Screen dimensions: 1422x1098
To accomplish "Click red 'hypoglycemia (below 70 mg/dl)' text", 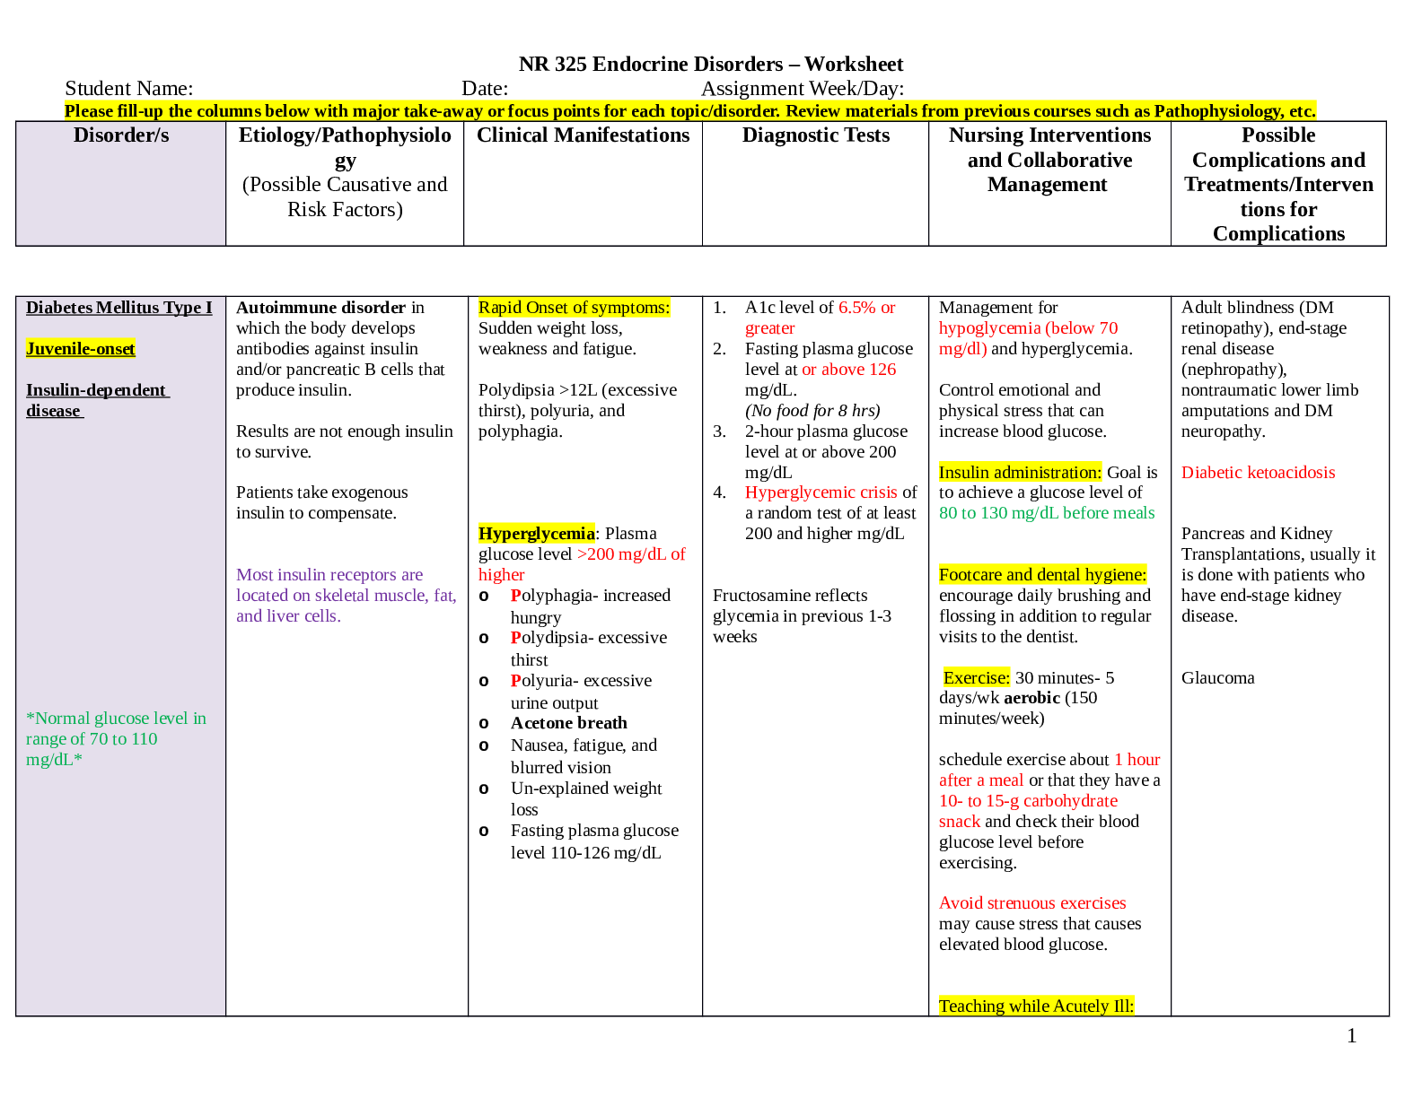I will tap(1029, 338).
